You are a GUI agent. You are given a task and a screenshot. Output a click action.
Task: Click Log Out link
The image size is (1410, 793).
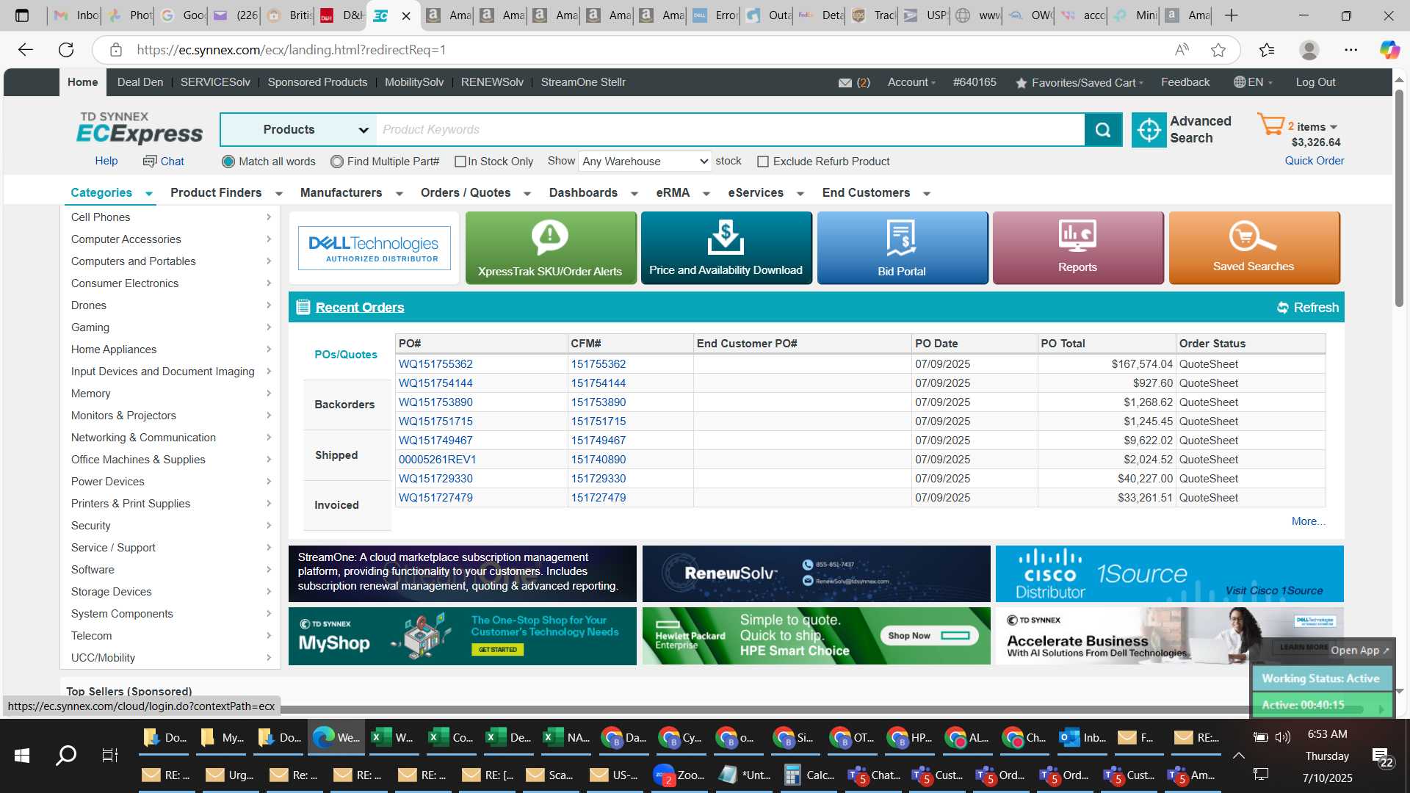[x=1315, y=82]
